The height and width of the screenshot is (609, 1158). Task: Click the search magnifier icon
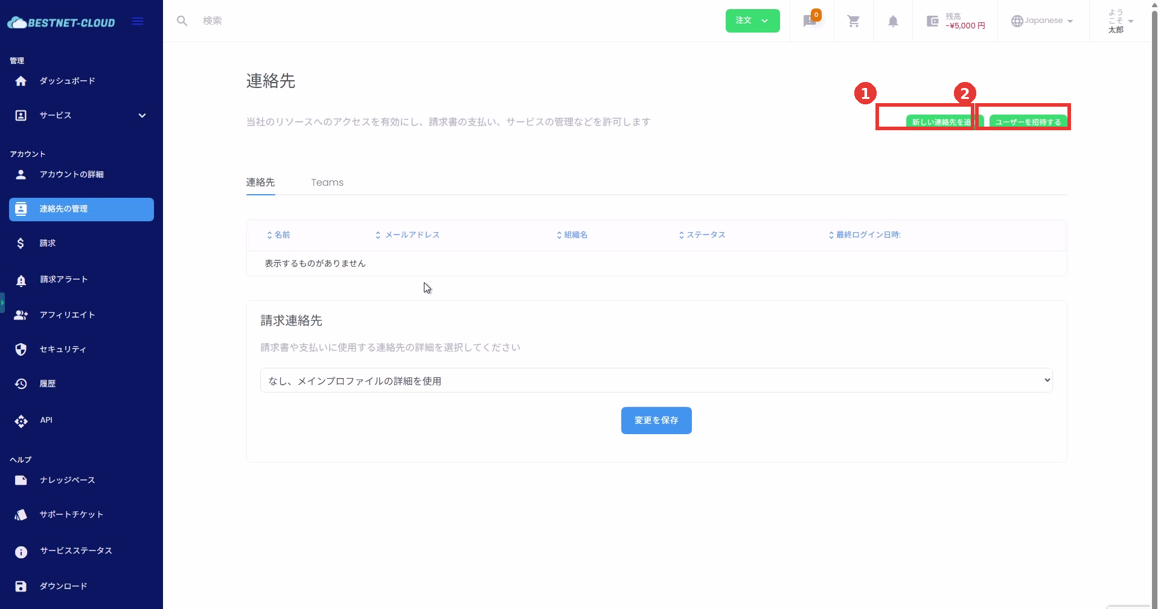tap(182, 21)
